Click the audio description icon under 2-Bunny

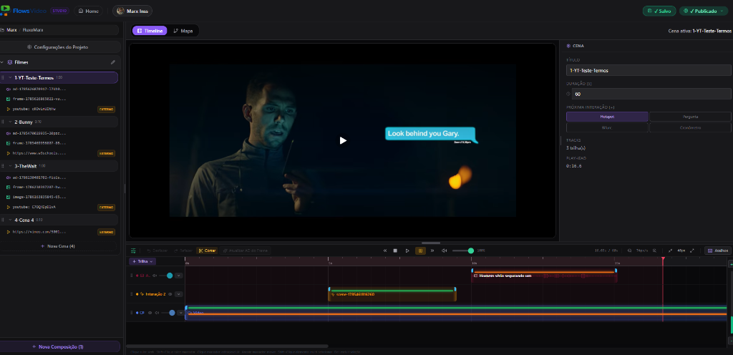(x=9, y=133)
